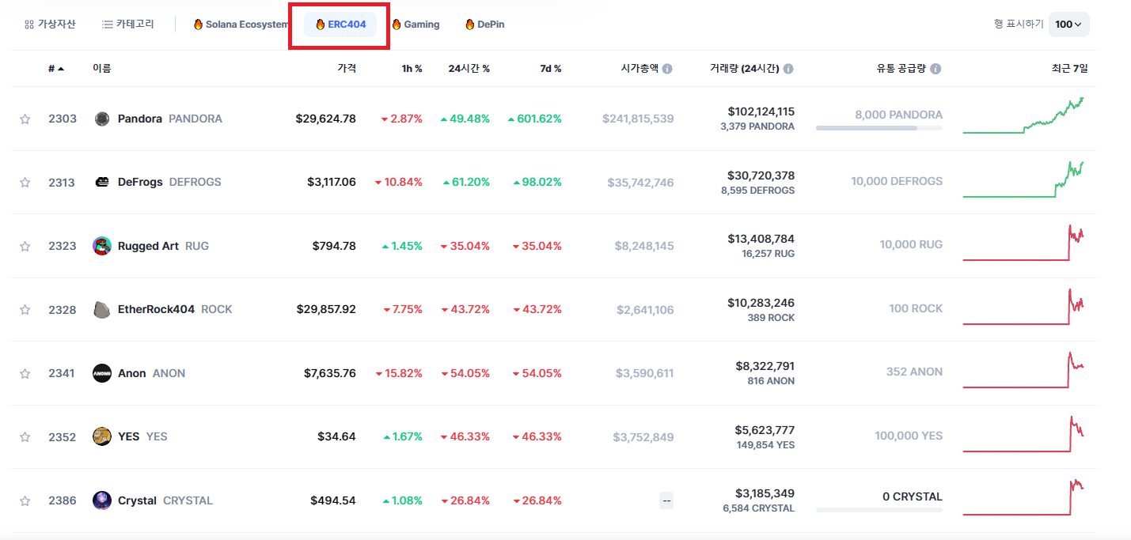Star EtherRock404 in the watchlist
1131x540 pixels.
pos(25,310)
